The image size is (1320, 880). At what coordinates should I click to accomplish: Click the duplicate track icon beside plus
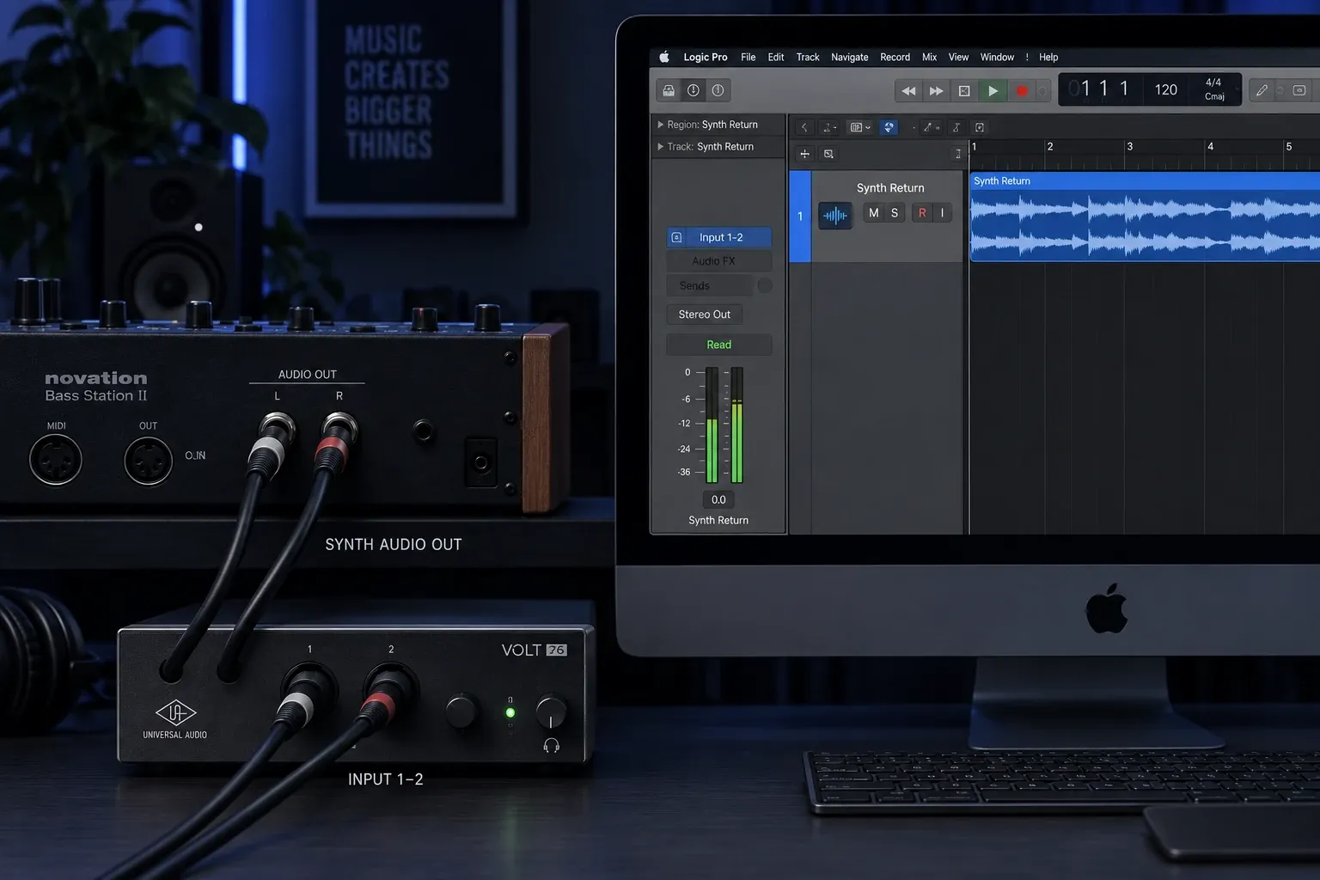[x=828, y=154]
